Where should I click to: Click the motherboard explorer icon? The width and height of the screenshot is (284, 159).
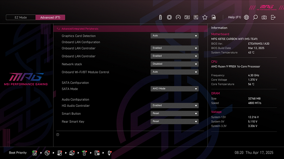click(x=196, y=17)
